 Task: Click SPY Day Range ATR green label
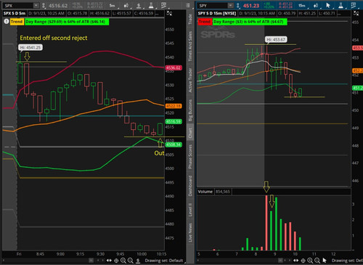[250, 22]
